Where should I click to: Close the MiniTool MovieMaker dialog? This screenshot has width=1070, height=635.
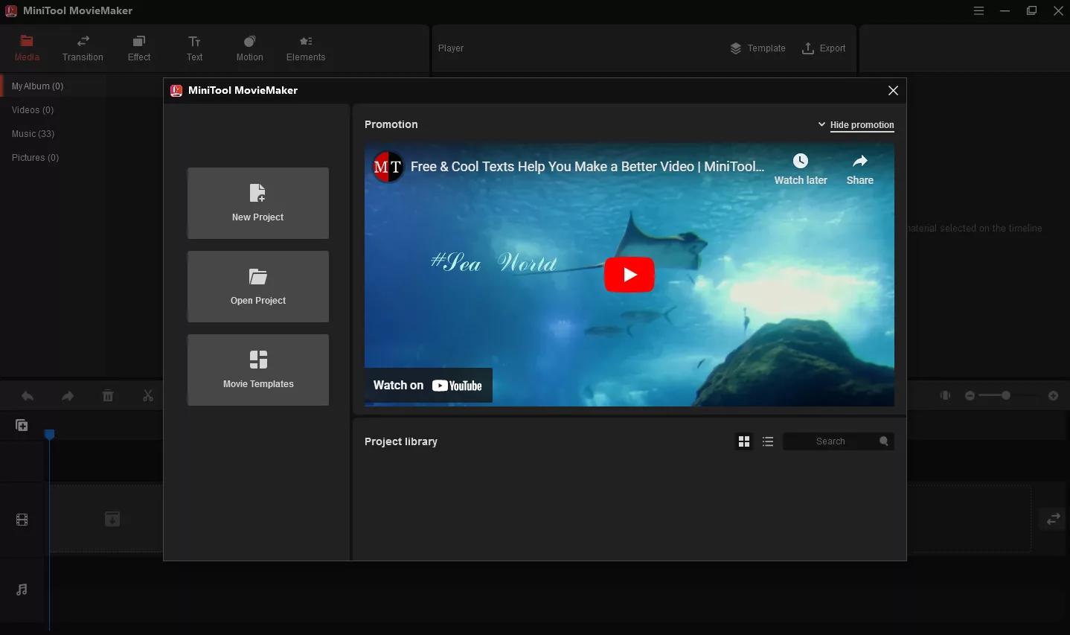pyautogui.click(x=893, y=90)
